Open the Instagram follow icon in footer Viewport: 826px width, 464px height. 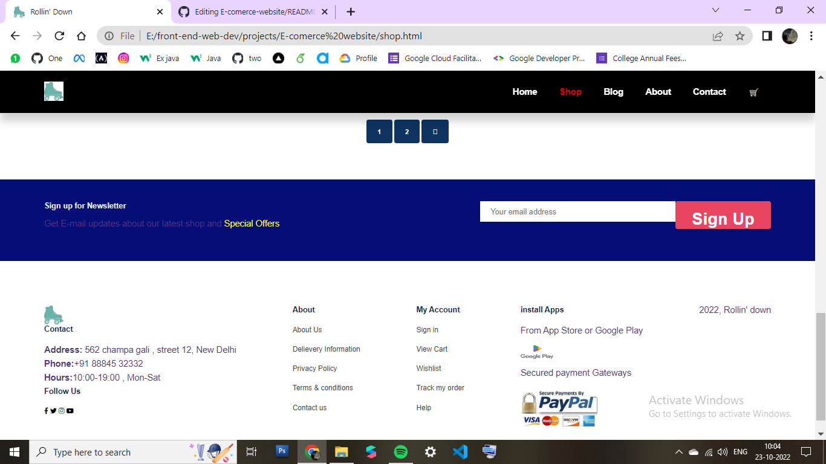[x=61, y=411]
